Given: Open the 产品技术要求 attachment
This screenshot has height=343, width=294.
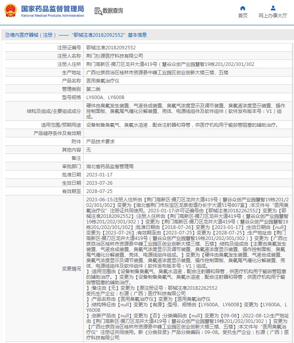Looking at the screenshot, I should click(100, 142).
